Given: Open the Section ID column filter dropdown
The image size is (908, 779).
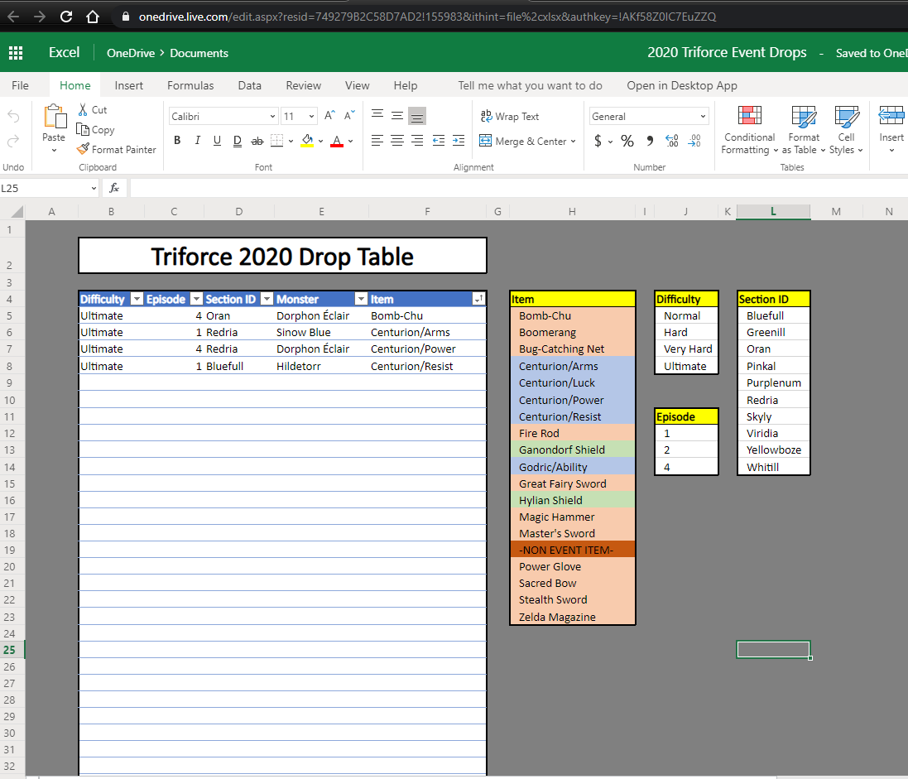Looking at the screenshot, I should (x=267, y=299).
